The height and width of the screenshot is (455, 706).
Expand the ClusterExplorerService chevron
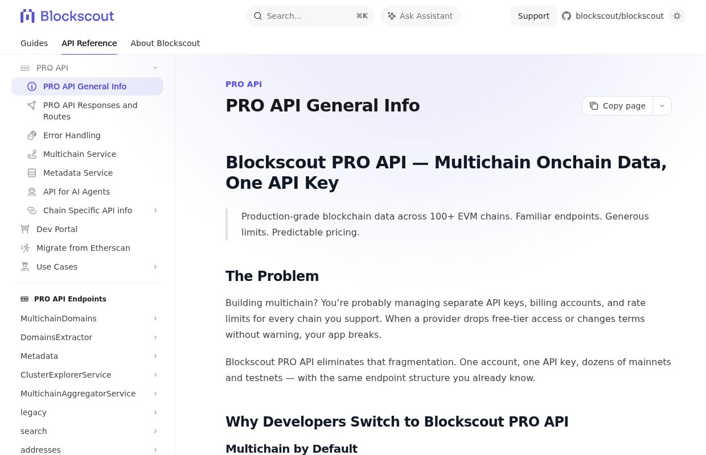coord(155,375)
